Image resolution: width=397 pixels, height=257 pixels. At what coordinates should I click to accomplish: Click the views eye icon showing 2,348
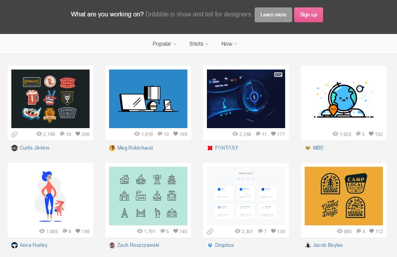point(235,134)
